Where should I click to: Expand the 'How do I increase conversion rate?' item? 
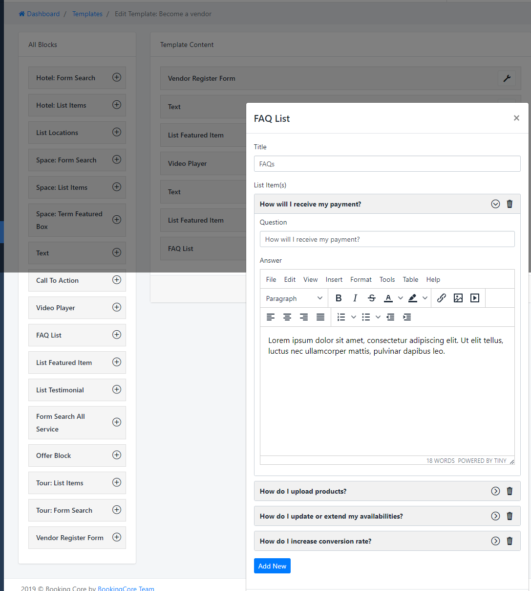[x=495, y=541]
